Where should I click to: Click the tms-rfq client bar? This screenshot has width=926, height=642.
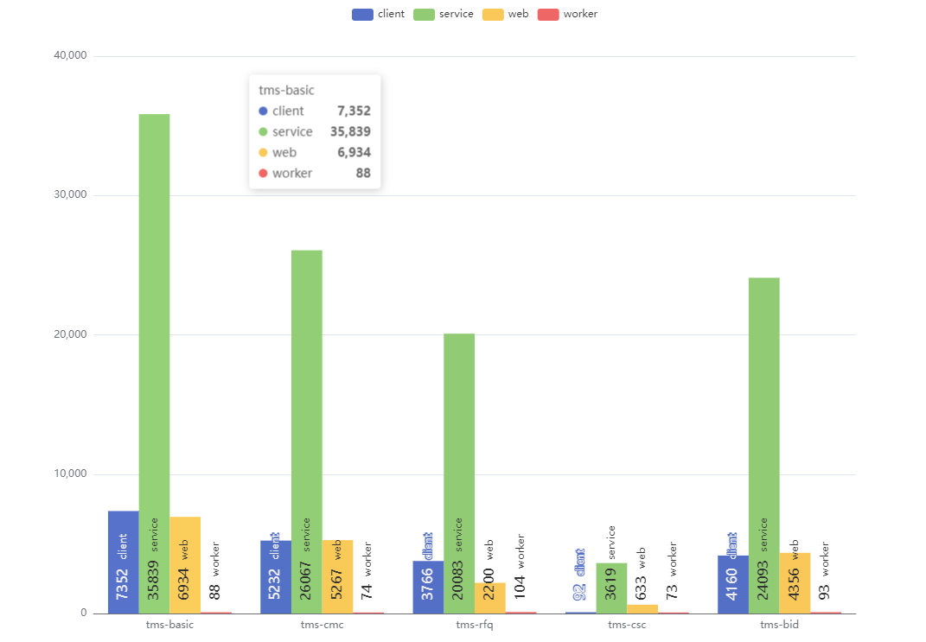(428, 588)
